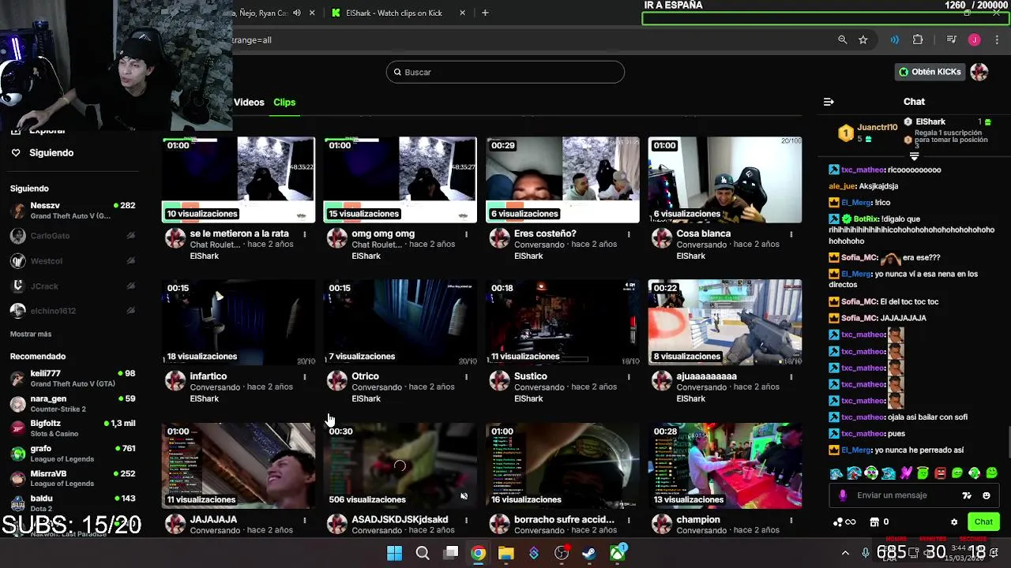Open Chrome media control icon
Image resolution: width=1011 pixels, height=568 pixels.
coord(951,39)
